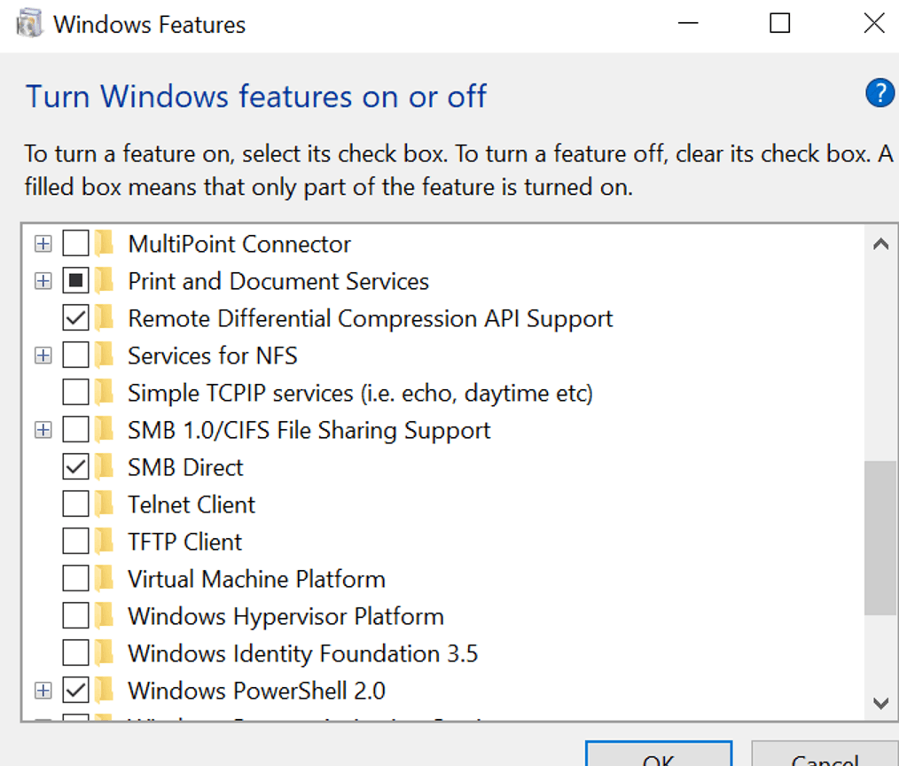The width and height of the screenshot is (899, 766).
Task: Select Remote Differential Compression API Support label
Action: pyautogui.click(x=371, y=319)
